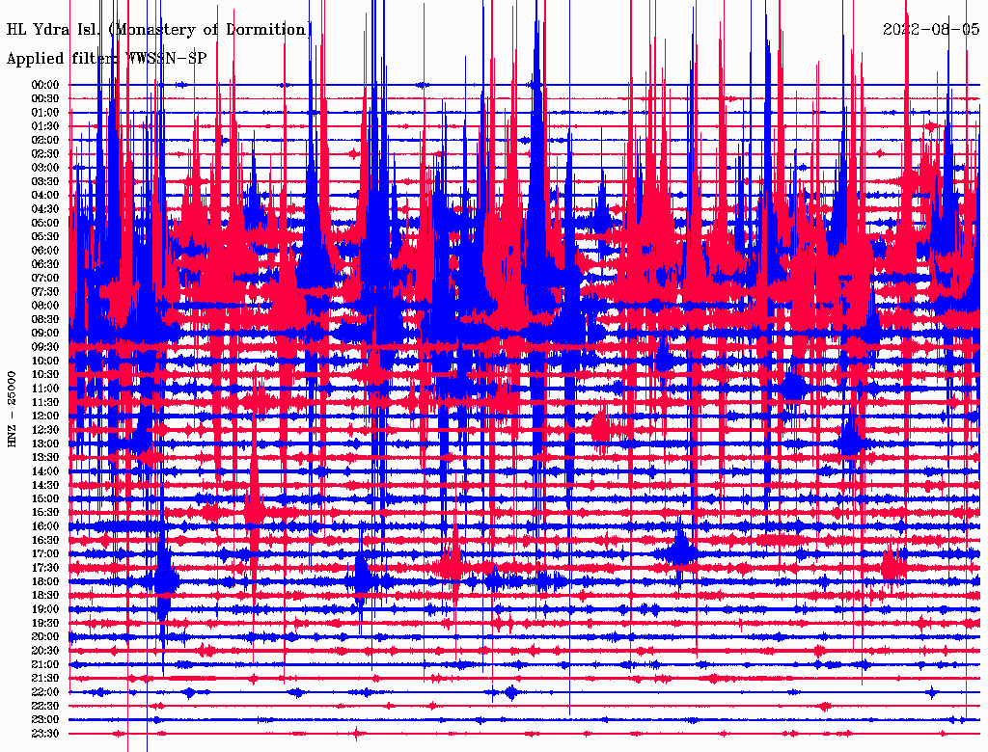Select the 19:00 time row label
The width and height of the screenshot is (988, 752).
(x=45, y=609)
